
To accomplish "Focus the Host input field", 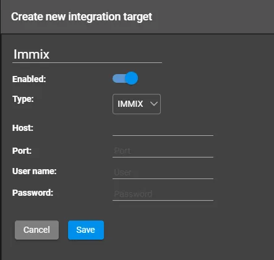I will click(163, 129).
